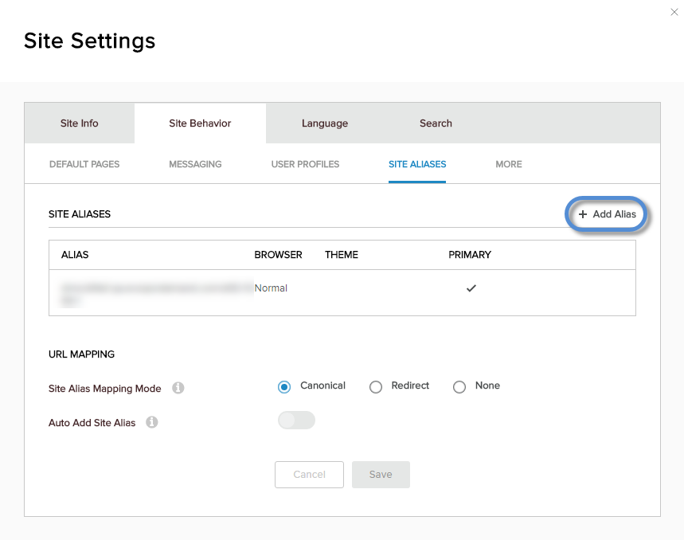Click the checkmark in the Primary column
684x540 pixels.
pyautogui.click(x=471, y=288)
